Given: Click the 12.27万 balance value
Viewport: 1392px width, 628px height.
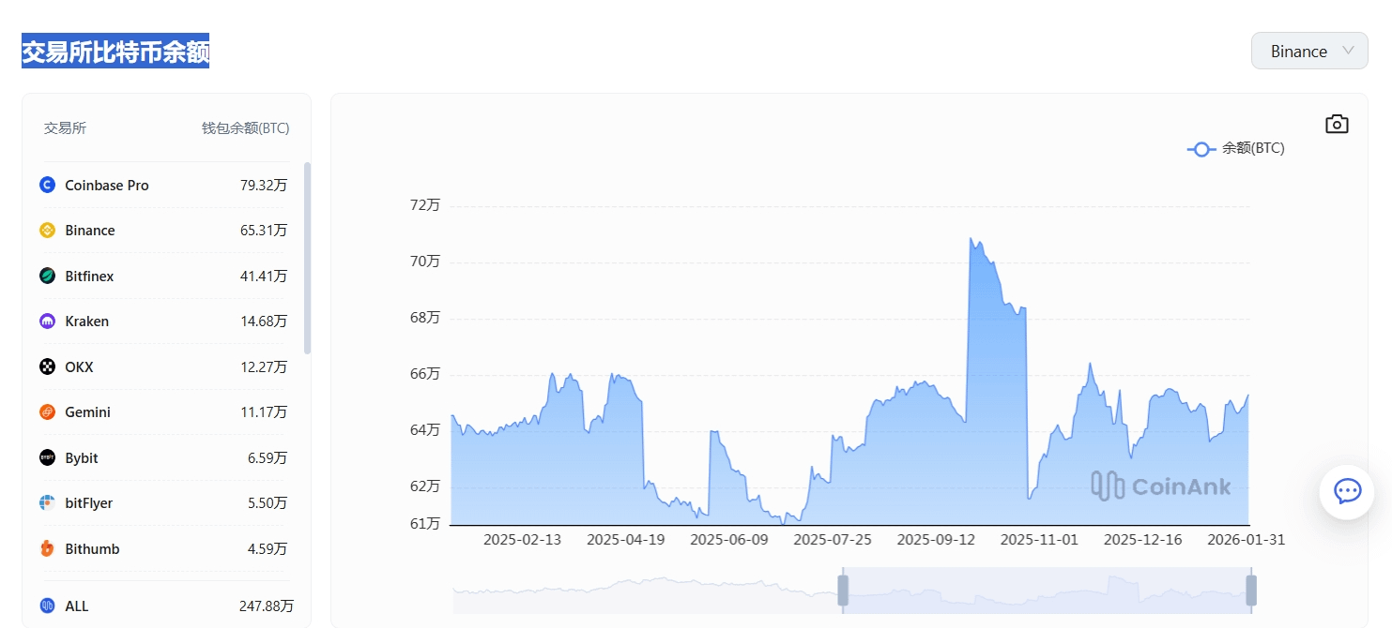Looking at the screenshot, I should [x=264, y=366].
